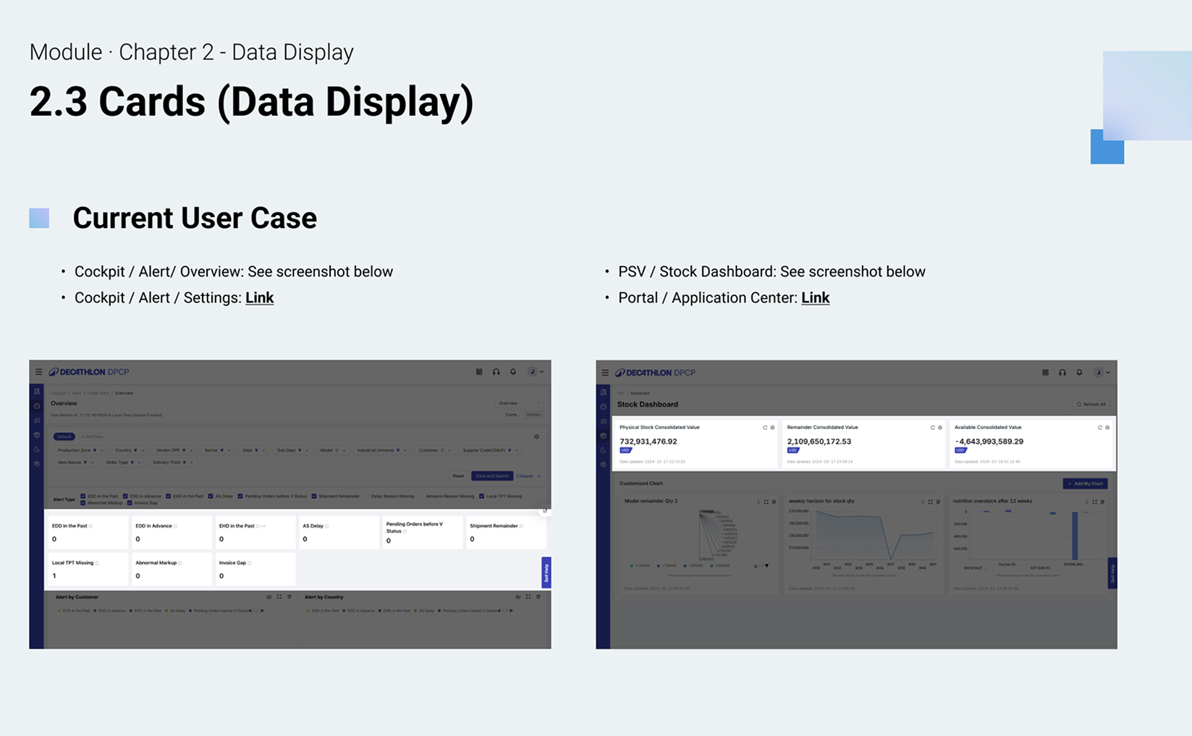Open Self Help tab in Overview screenshot
This screenshot has width=1192, height=736.
click(546, 572)
